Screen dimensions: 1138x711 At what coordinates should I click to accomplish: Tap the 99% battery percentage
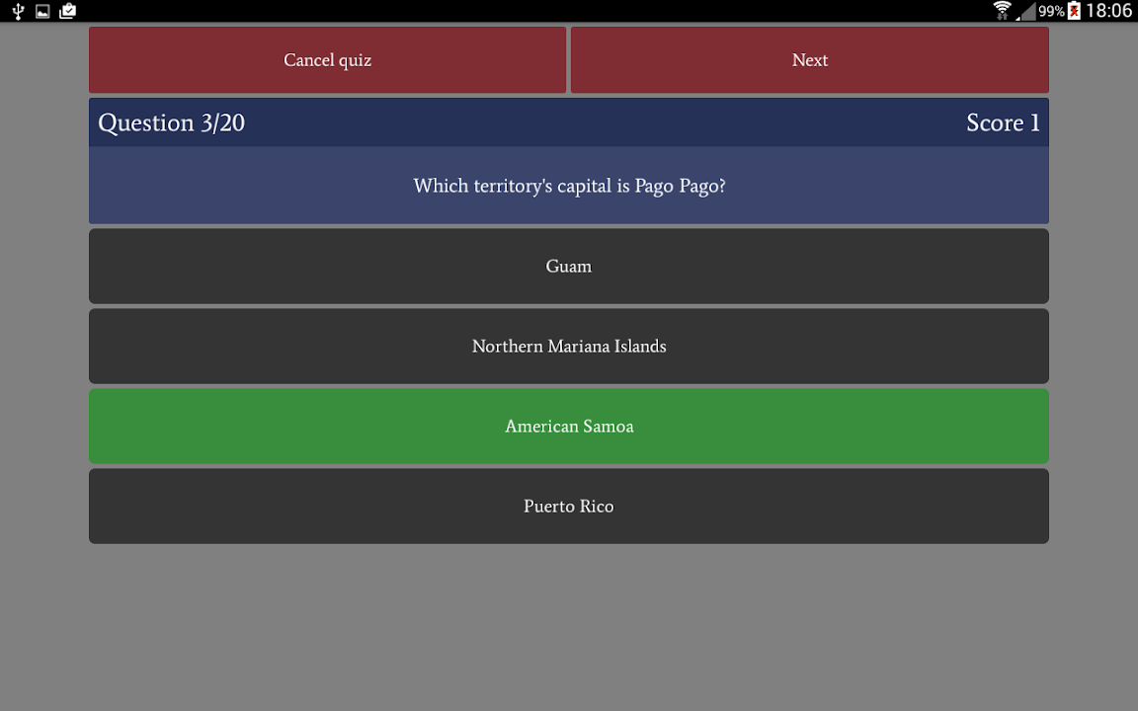click(x=1051, y=11)
